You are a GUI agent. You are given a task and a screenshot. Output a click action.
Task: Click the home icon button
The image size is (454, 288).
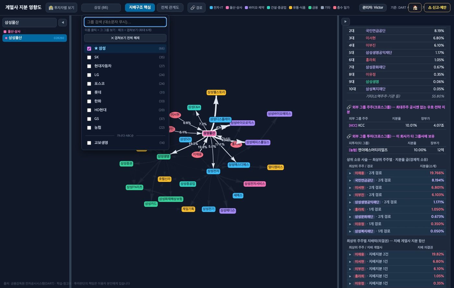click(x=415, y=7)
